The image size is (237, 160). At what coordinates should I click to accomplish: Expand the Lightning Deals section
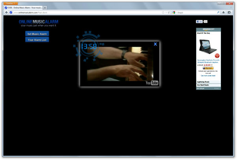pyautogui.click(x=209, y=82)
